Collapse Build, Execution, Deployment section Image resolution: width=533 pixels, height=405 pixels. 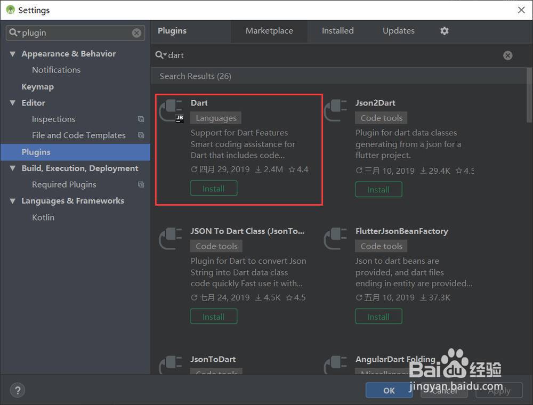pos(13,168)
